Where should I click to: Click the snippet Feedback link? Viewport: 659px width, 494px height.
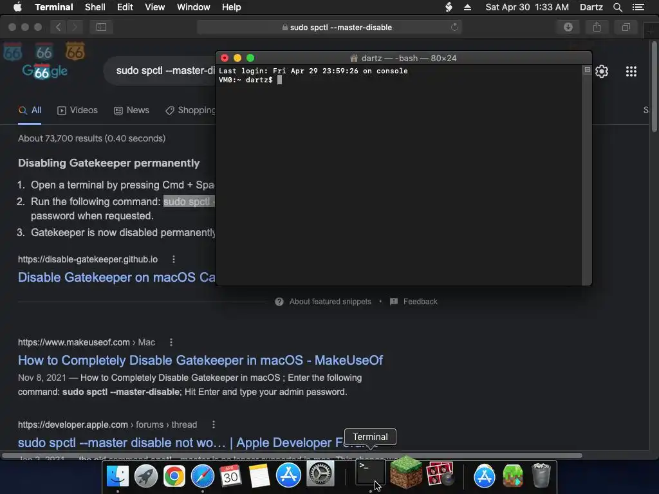(x=414, y=302)
